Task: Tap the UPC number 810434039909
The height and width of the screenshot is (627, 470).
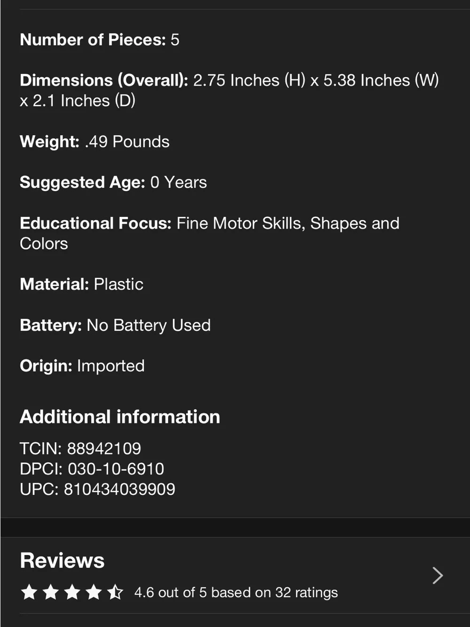Action: pyautogui.click(x=119, y=489)
